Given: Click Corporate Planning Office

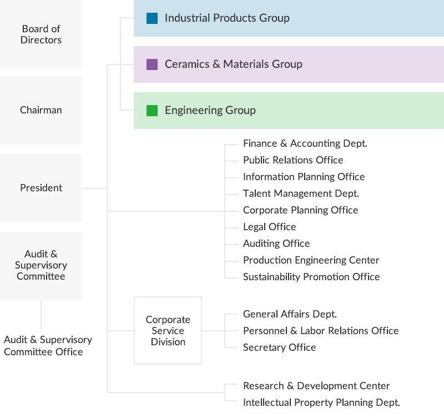Looking at the screenshot, I should pyautogui.click(x=300, y=210).
